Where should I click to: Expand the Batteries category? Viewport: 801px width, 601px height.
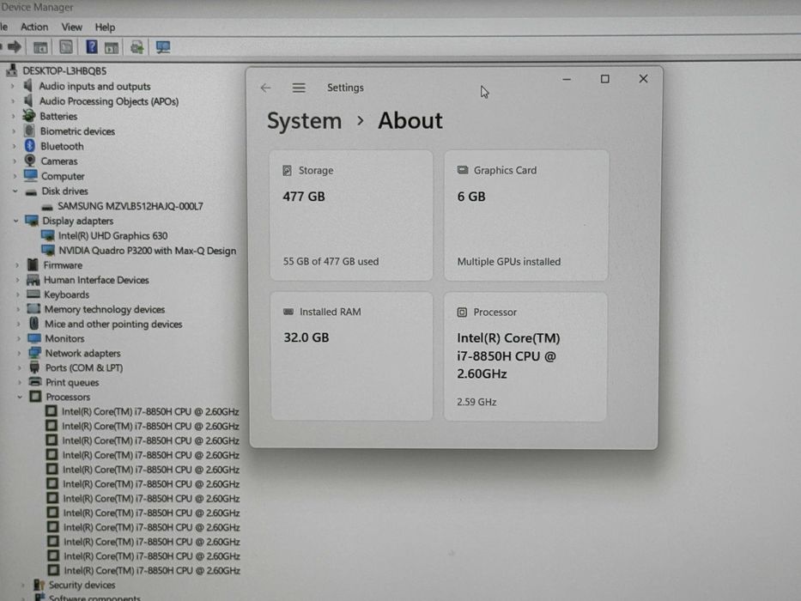pos(13,116)
